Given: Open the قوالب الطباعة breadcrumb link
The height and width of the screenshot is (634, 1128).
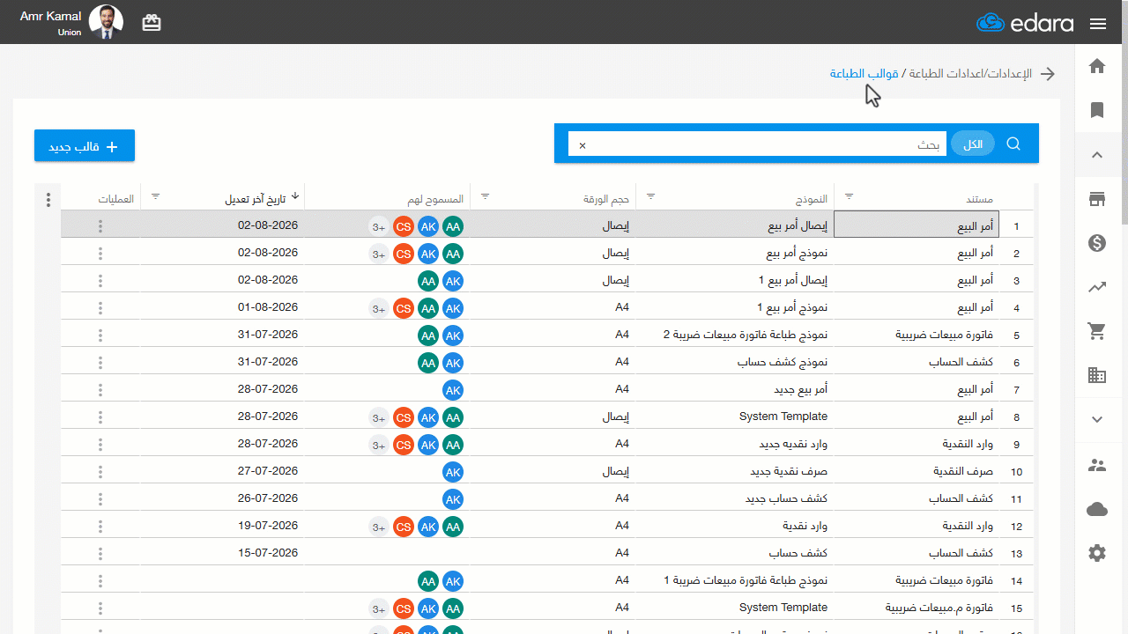Looking at the screenshot, I should click(864, 73).
